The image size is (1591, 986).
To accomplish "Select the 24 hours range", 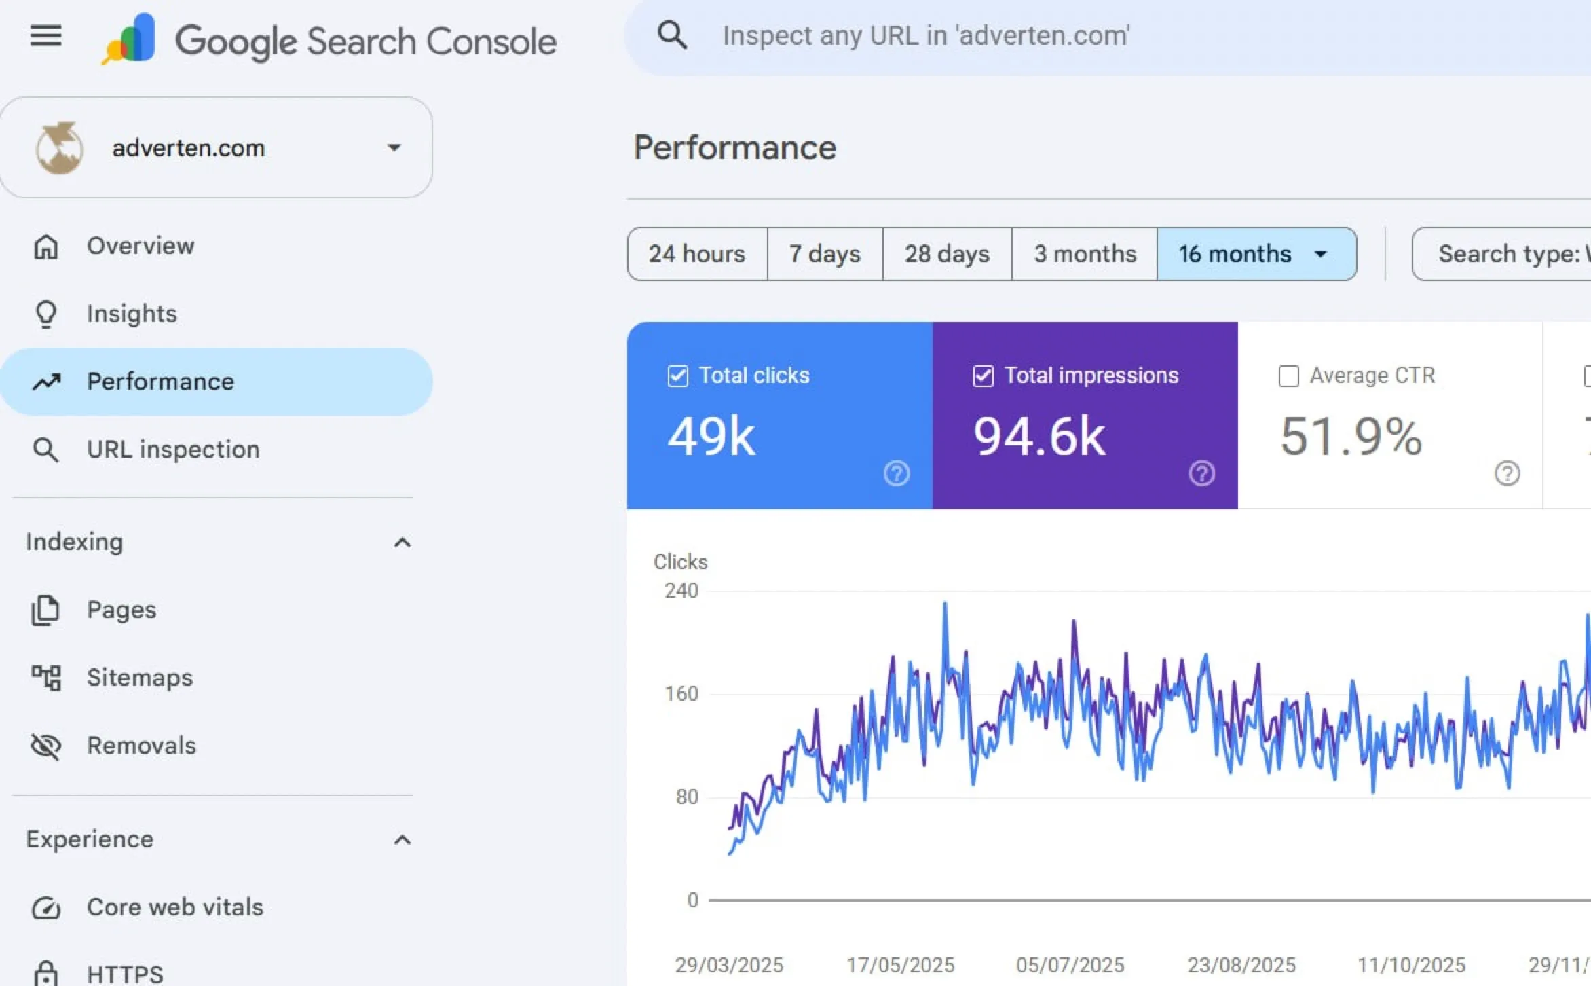I will pos(698,254).
